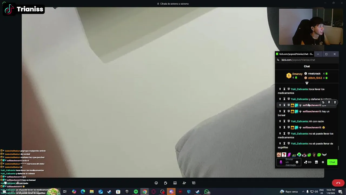The width and height of the screenshot is (346, 195).
Task: Open reactions in the call bar
Action: [156, 183]
